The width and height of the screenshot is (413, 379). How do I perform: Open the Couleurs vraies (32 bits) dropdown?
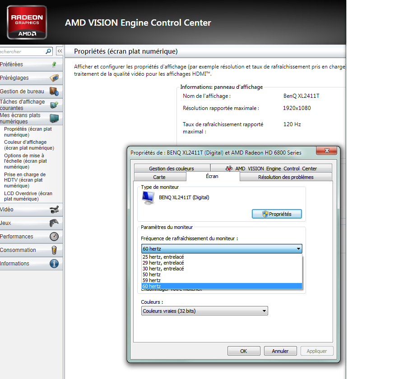click(x=204, y=311)
